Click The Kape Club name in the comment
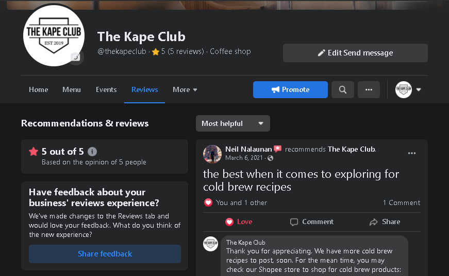 click(x=246, y=242)
